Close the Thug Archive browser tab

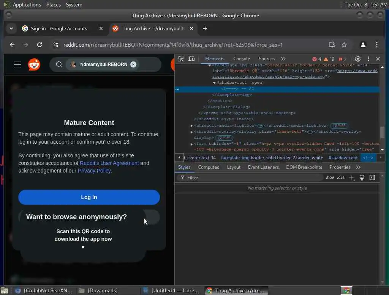click(x=191, y=29)
